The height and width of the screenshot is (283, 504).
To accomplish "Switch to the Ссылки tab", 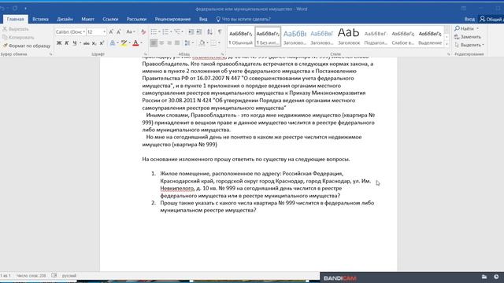I will 110,19.
